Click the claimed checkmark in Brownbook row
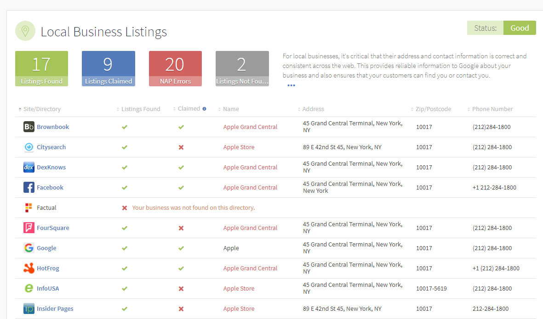The image size is (543, 319). (181, 127)
